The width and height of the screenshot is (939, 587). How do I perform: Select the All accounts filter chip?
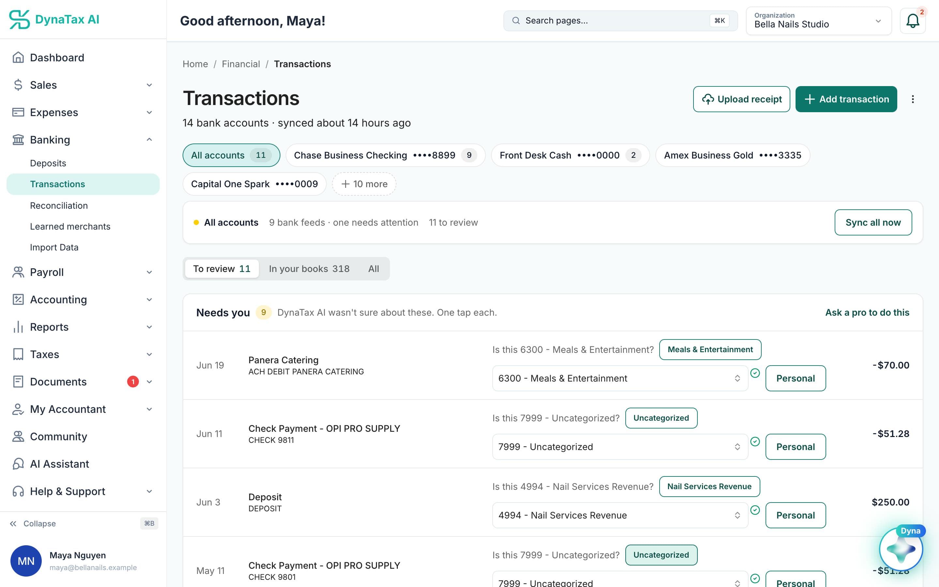231,155
